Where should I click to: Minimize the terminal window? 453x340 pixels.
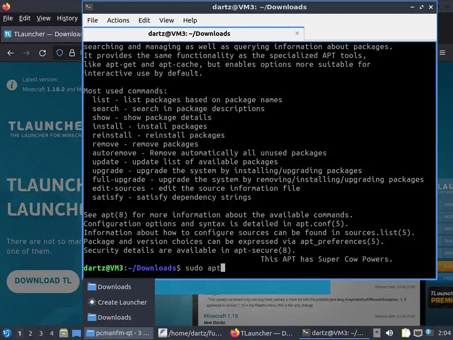(412, 7)
